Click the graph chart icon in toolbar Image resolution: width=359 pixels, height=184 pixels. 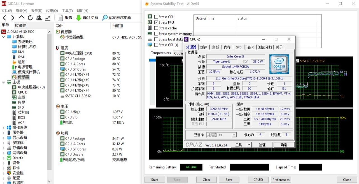[48, 18]
